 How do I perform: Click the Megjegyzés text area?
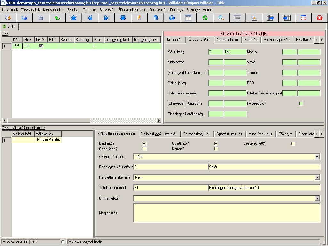pyautogui.click(x=227, y=213)
